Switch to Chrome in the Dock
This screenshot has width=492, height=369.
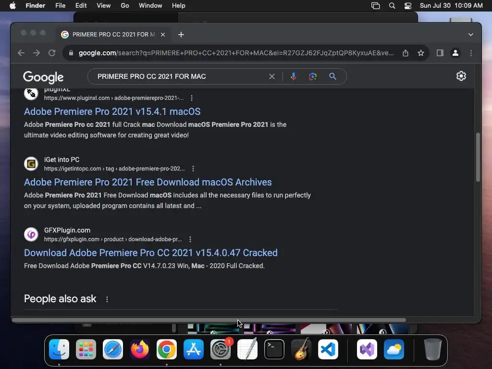(167, 349)
